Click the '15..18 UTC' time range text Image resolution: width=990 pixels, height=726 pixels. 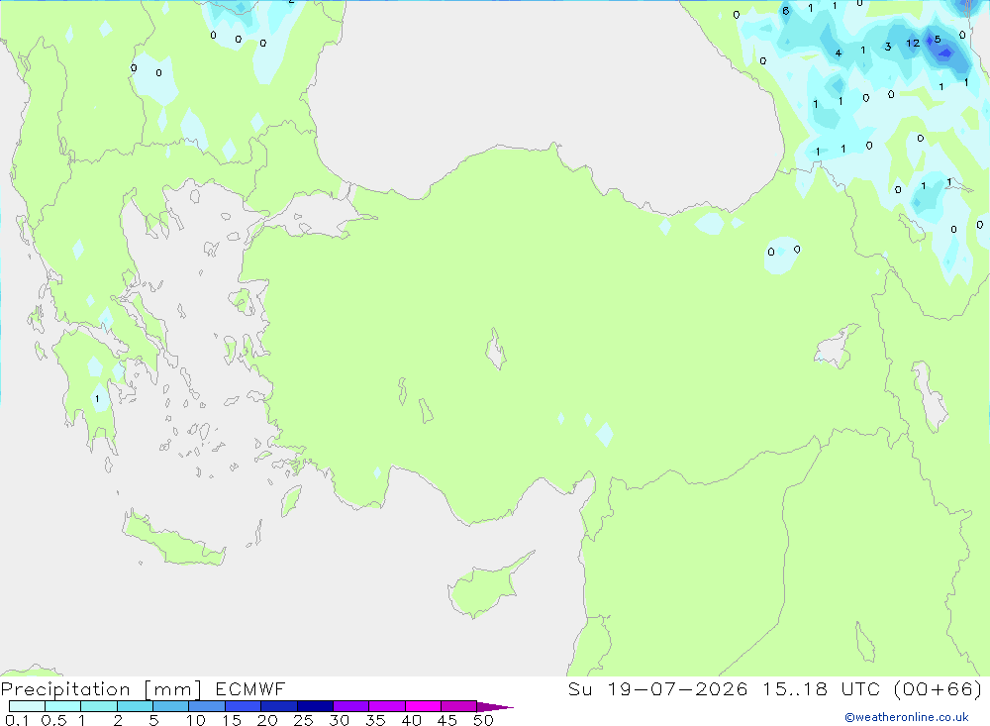click(821, 688)
